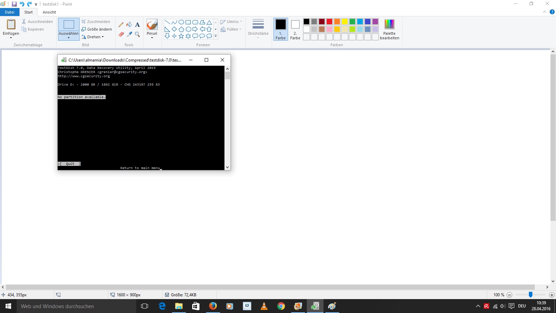Expand the full shapes gallery
The width and height of the screenshot is (556, 313).
tap(216, 36)
